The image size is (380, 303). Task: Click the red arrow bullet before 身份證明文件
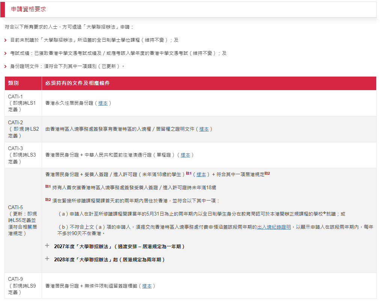tap(5, 66)
